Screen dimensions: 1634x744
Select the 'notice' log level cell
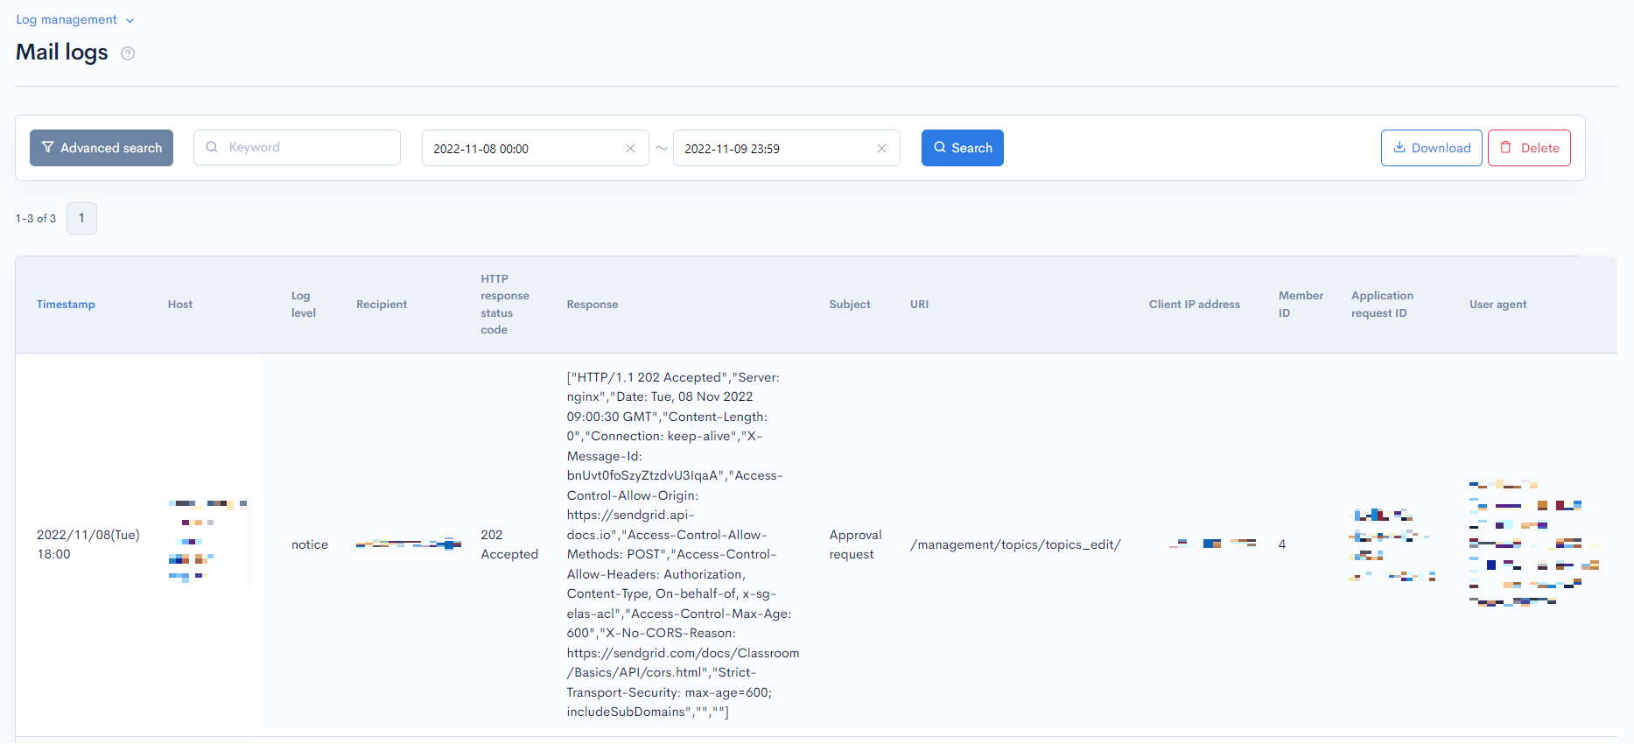[310, 544]
